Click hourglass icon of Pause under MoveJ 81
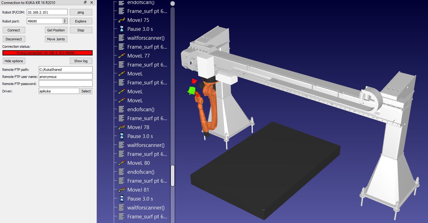 click(122, 199)
